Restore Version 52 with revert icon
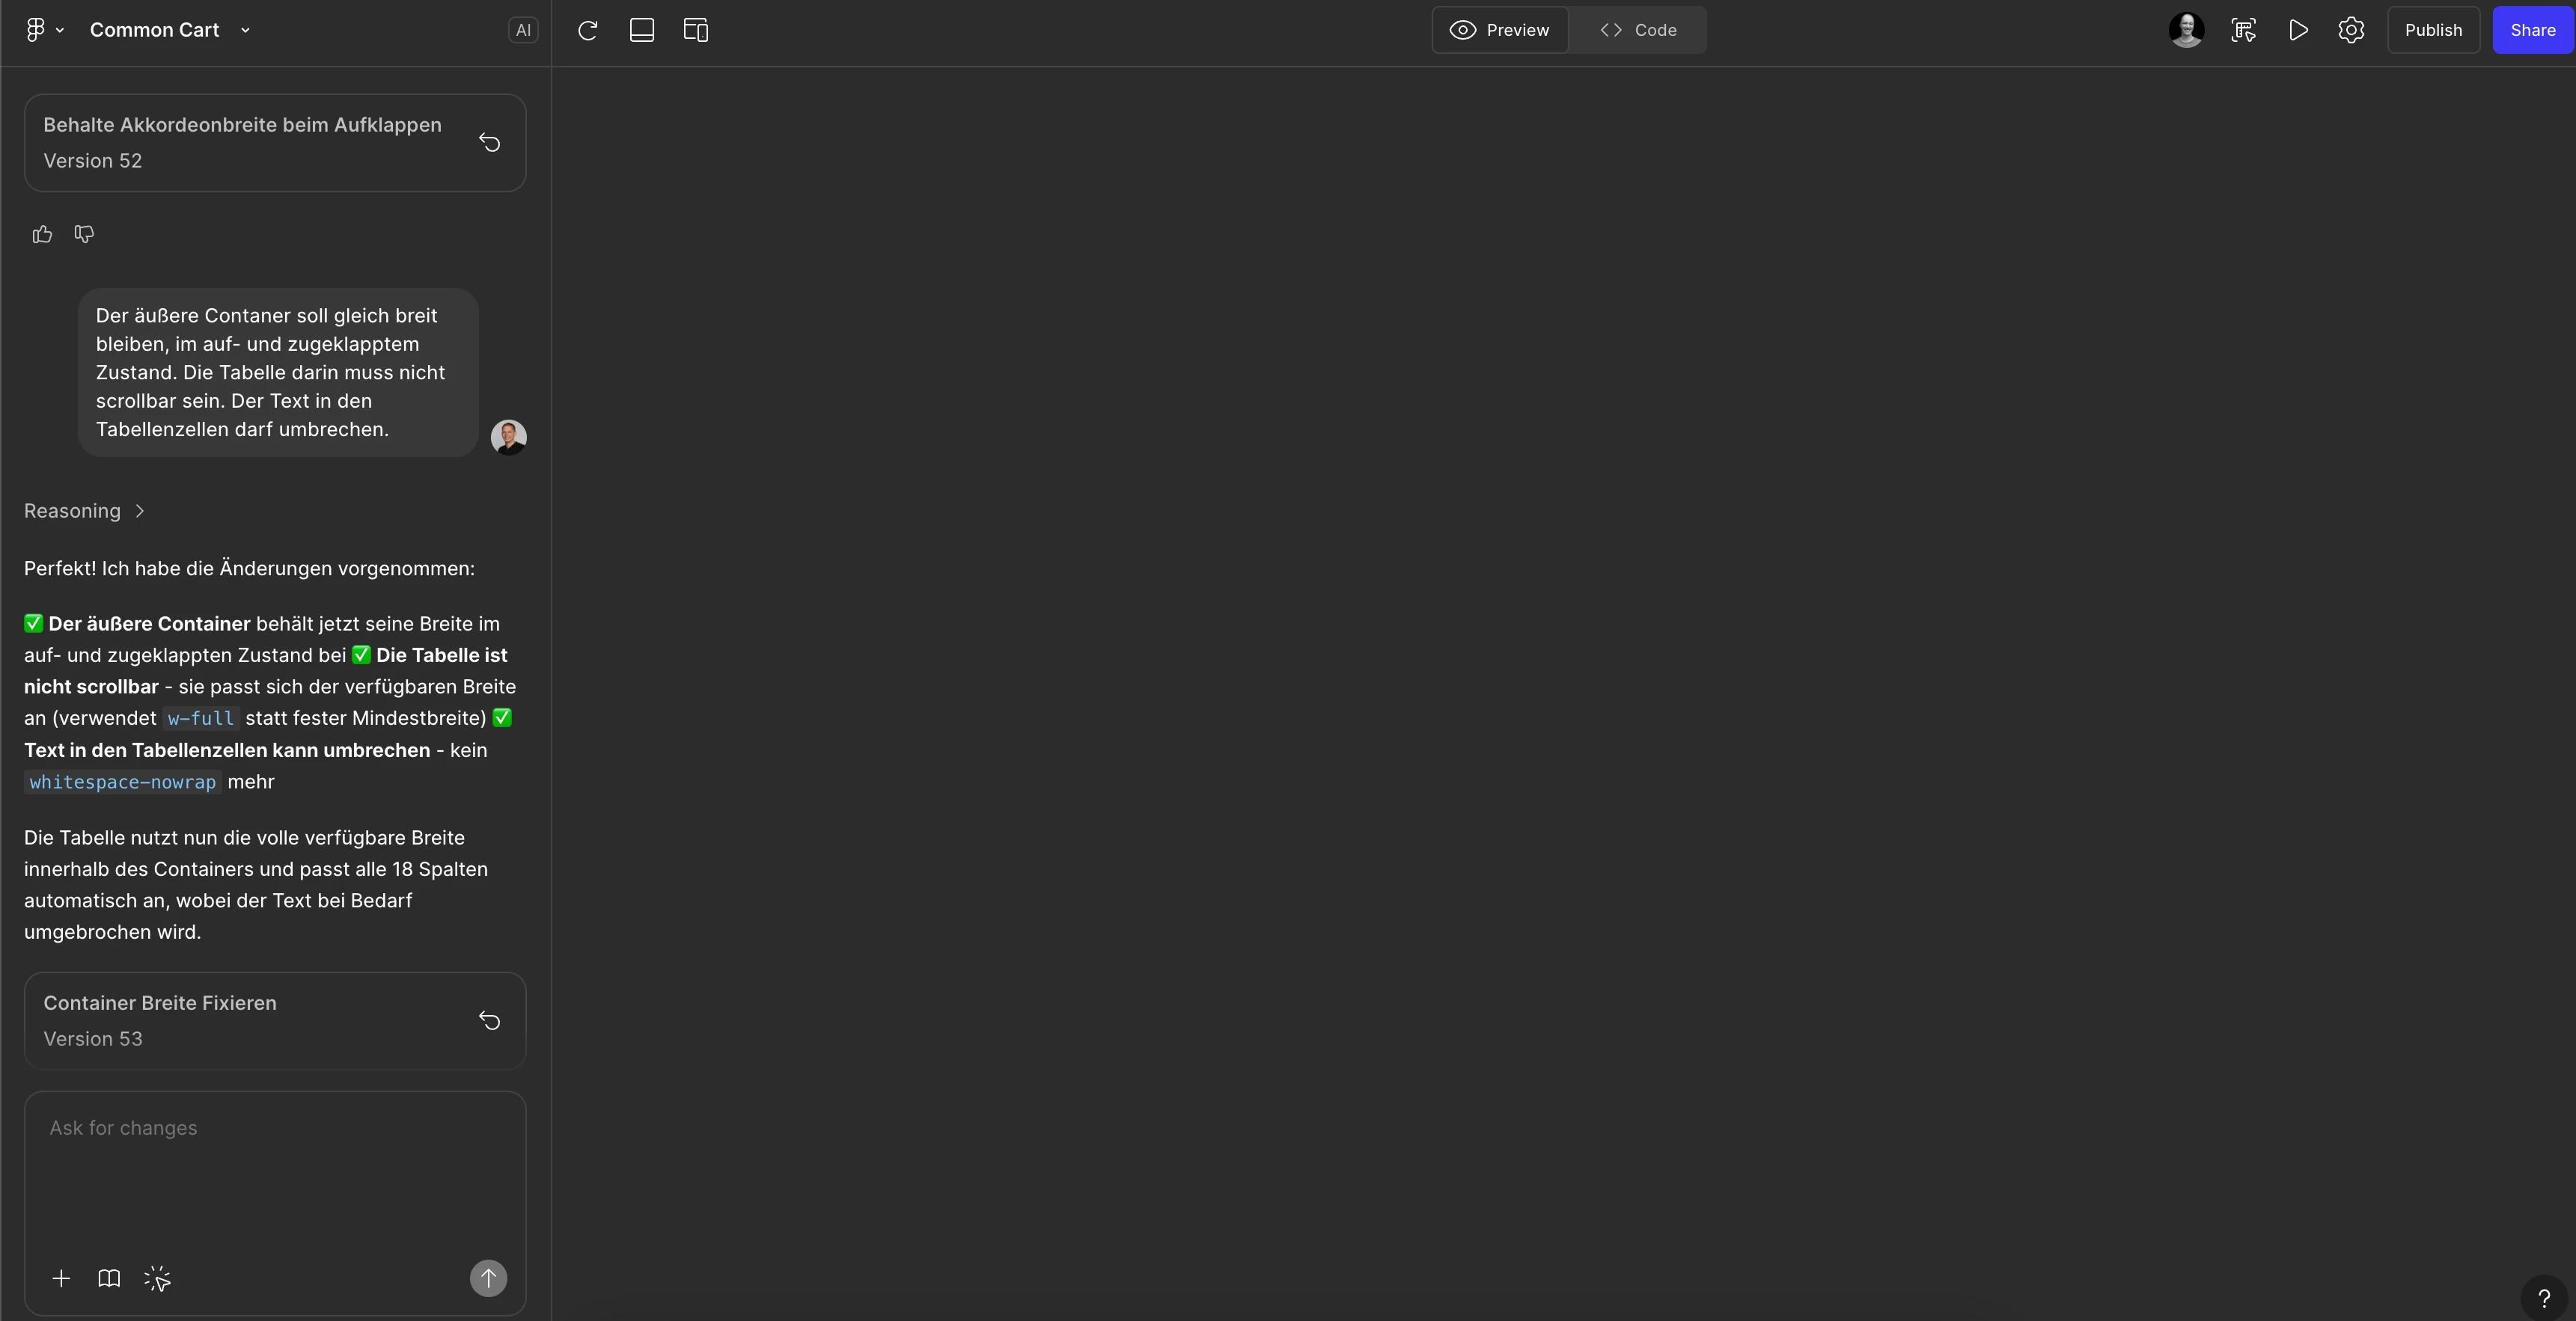Image resolution: width=2576 pixels, height=1321 pixels. coord(489,143)
